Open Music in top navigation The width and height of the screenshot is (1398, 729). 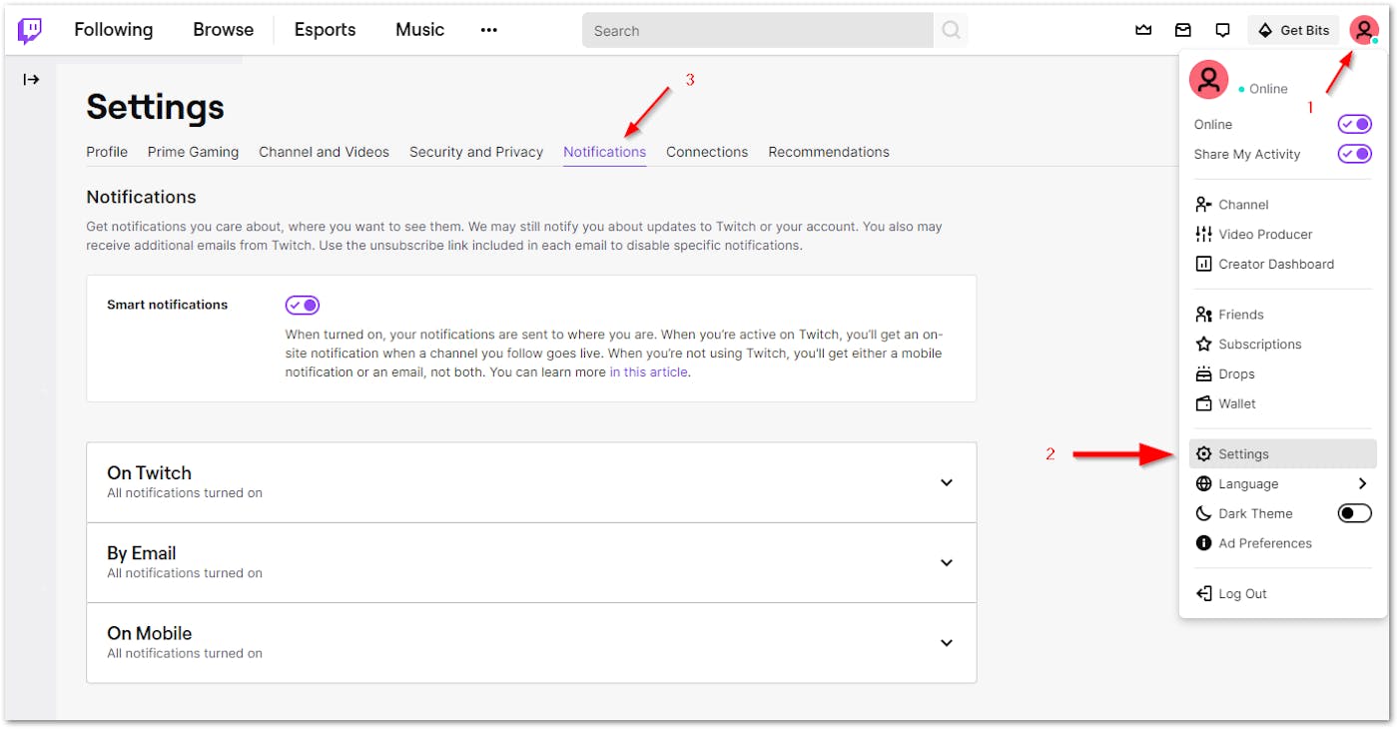pos(419,30)
